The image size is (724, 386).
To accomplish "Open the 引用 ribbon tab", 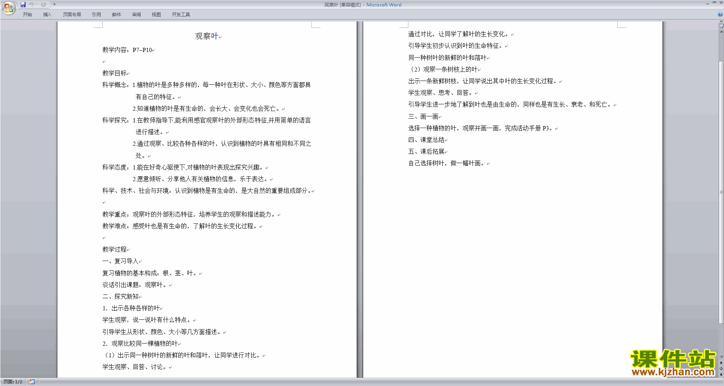I will (x=97, y=14).
